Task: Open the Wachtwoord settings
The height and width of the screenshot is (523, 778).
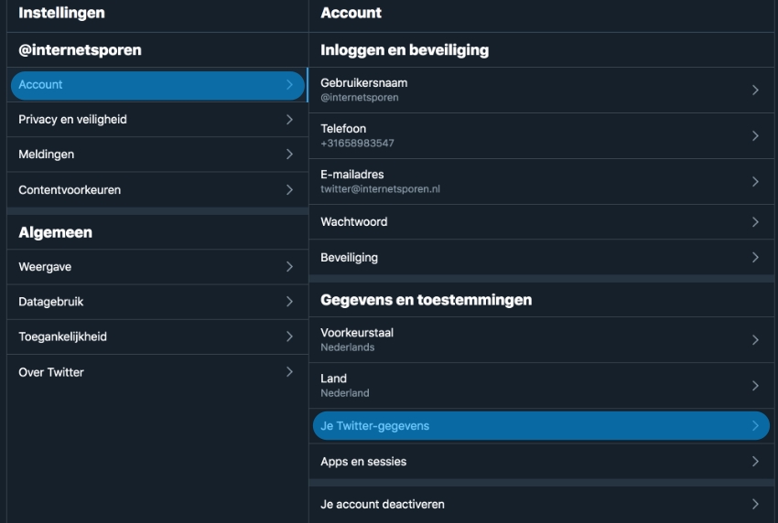Action: pyautogui.click(x=540, y=222)
